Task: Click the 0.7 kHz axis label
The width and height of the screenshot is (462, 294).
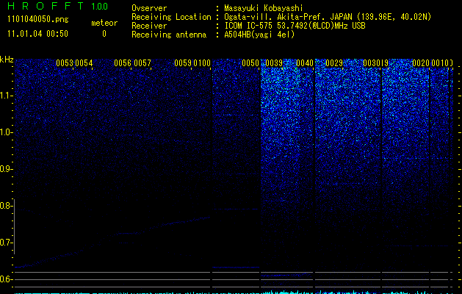Action: point(6,243)
